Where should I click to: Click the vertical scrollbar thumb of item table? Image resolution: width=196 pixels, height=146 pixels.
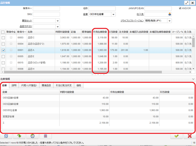(193, 42)
